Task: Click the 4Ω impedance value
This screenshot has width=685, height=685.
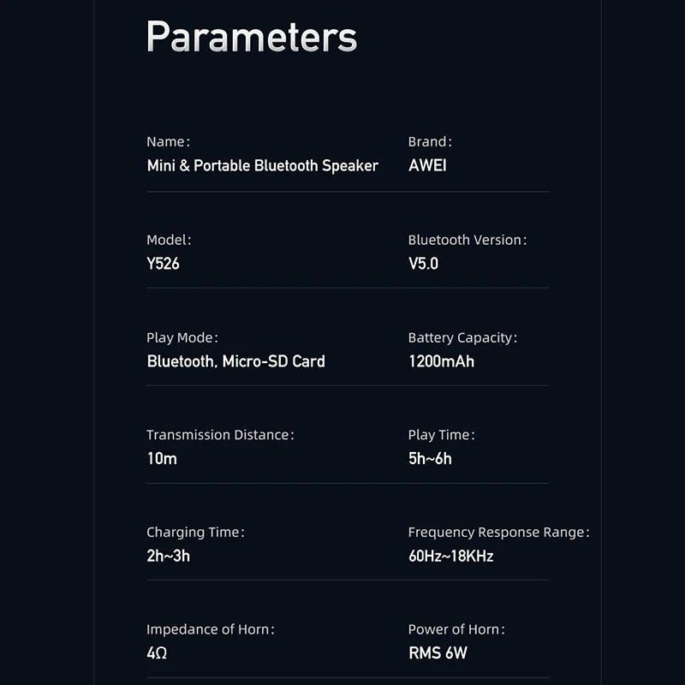Action: (155, 654)
